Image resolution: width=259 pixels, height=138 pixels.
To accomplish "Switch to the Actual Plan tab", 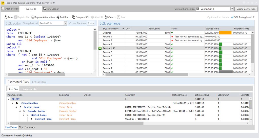I will 39,82.
